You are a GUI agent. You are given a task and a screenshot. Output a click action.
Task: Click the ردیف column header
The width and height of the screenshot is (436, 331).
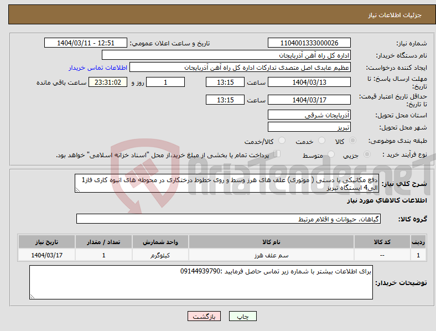pos(418,242)
